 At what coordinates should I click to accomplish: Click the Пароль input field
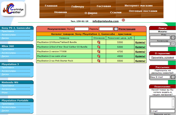pyautogui.click(x=106, y=29)
